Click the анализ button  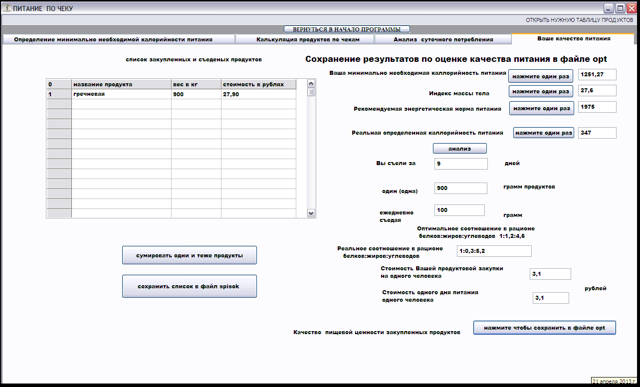459,149
